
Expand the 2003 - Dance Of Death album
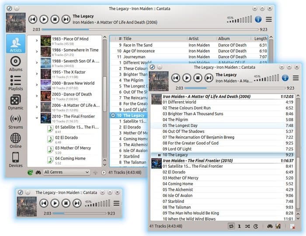(x=37, y=96)
